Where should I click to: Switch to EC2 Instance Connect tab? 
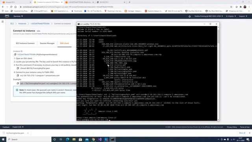(25, 43)
